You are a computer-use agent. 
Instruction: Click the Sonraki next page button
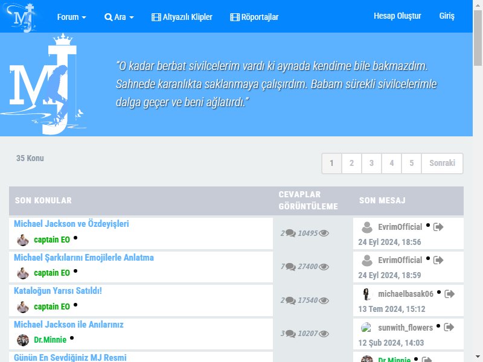tap(442, 163)
